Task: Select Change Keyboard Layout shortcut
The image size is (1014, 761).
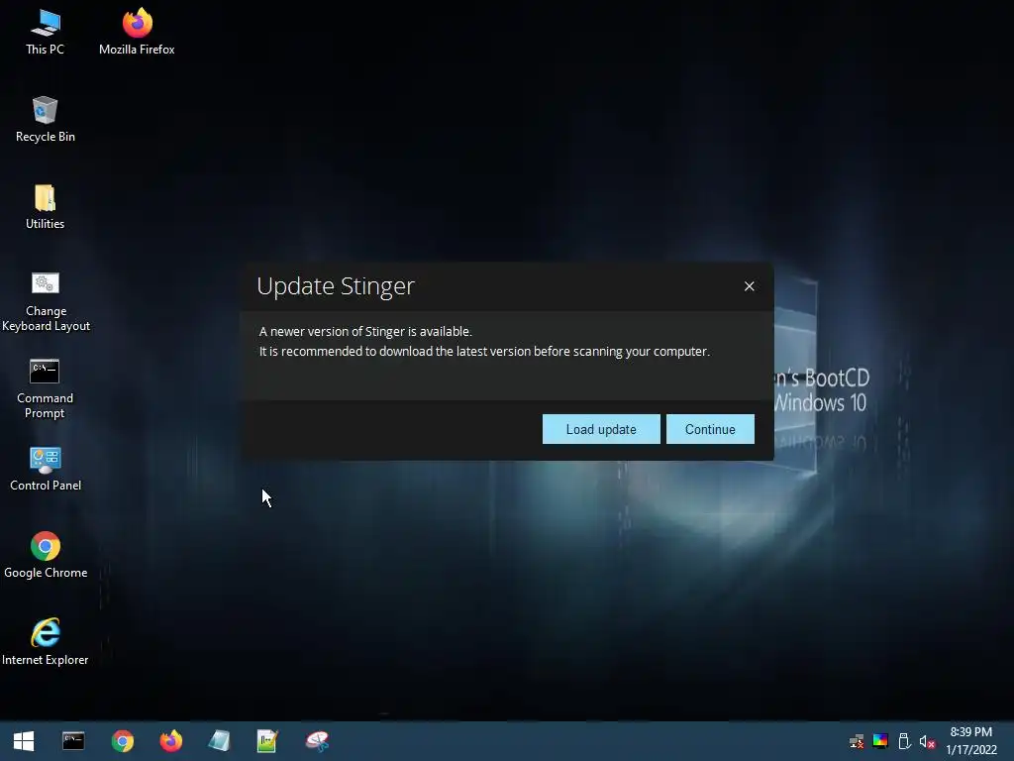Action: coord(46,301)
